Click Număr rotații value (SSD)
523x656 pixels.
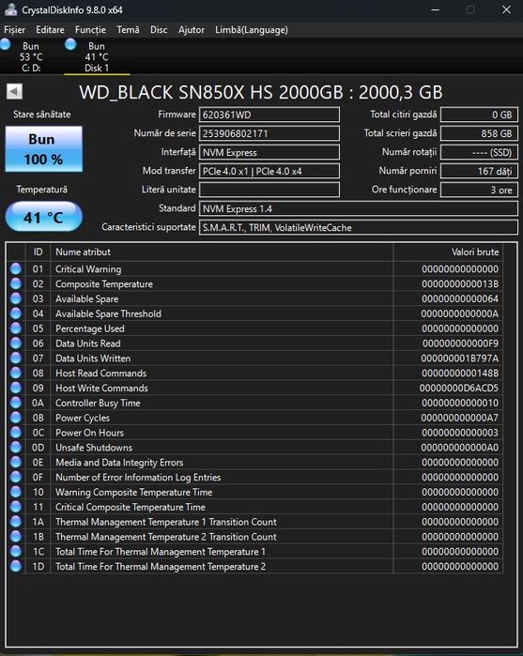coord(479,152)
